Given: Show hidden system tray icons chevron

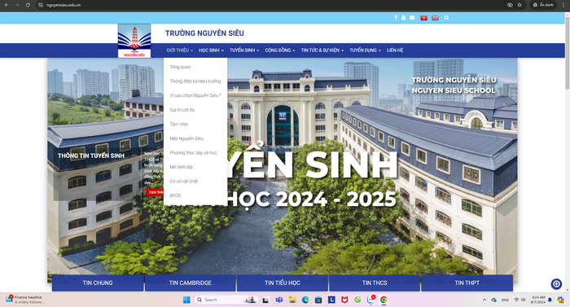Looking at the screenshot, I should click(x=484, y=300).
